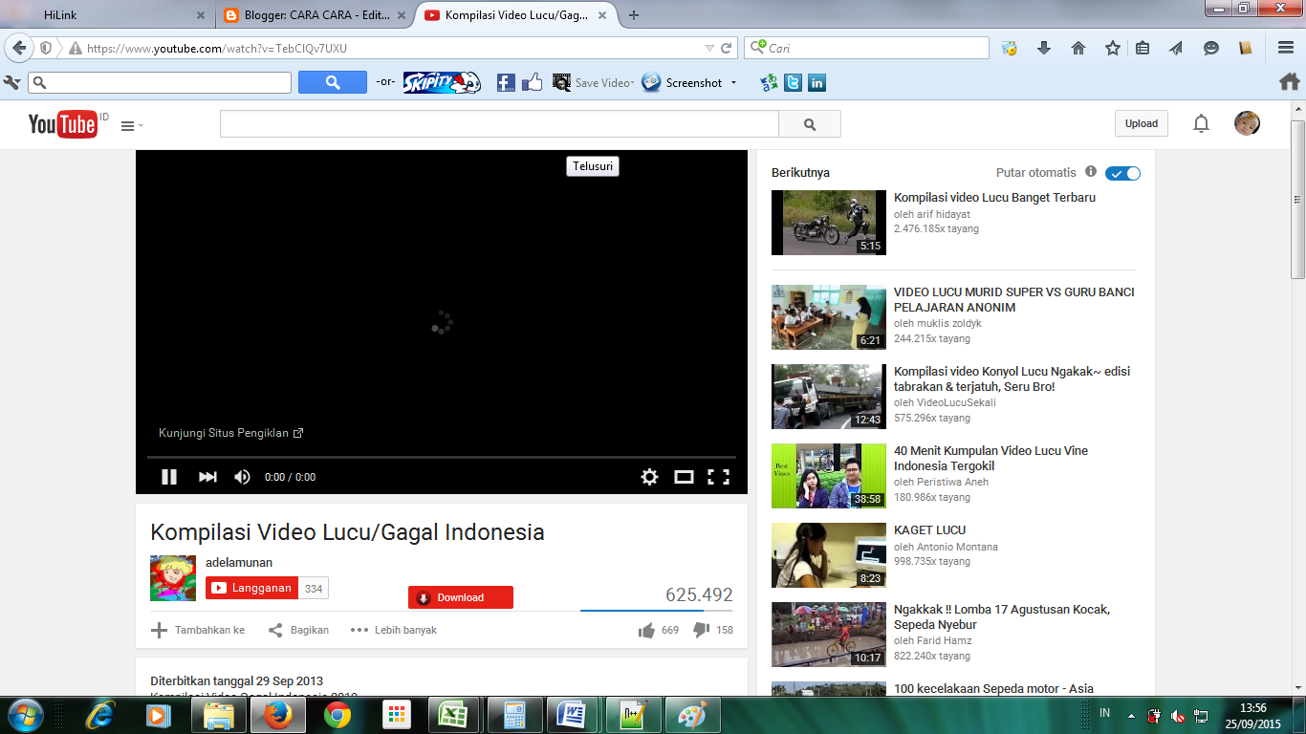The width and height of the screenshot is (1306, 734).
Task: Open the URL bar history dropdown
Action: point(709,48)
